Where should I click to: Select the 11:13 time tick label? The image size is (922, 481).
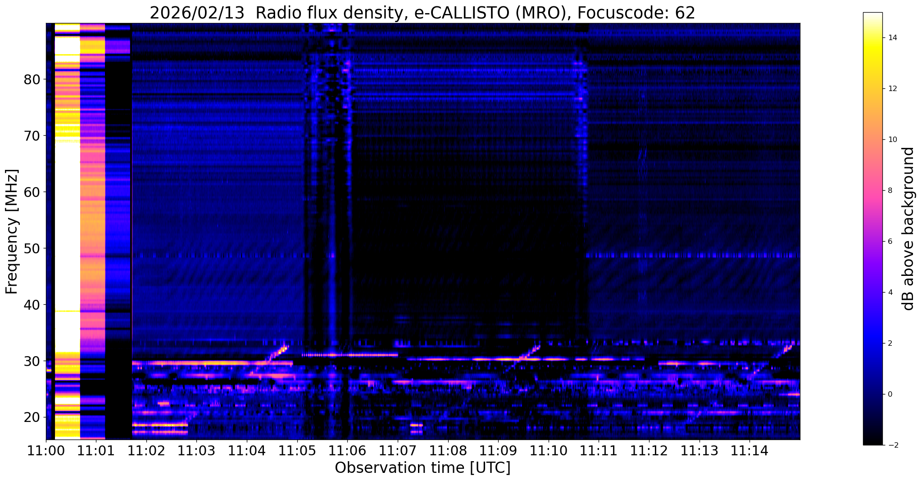coord(699,450)
